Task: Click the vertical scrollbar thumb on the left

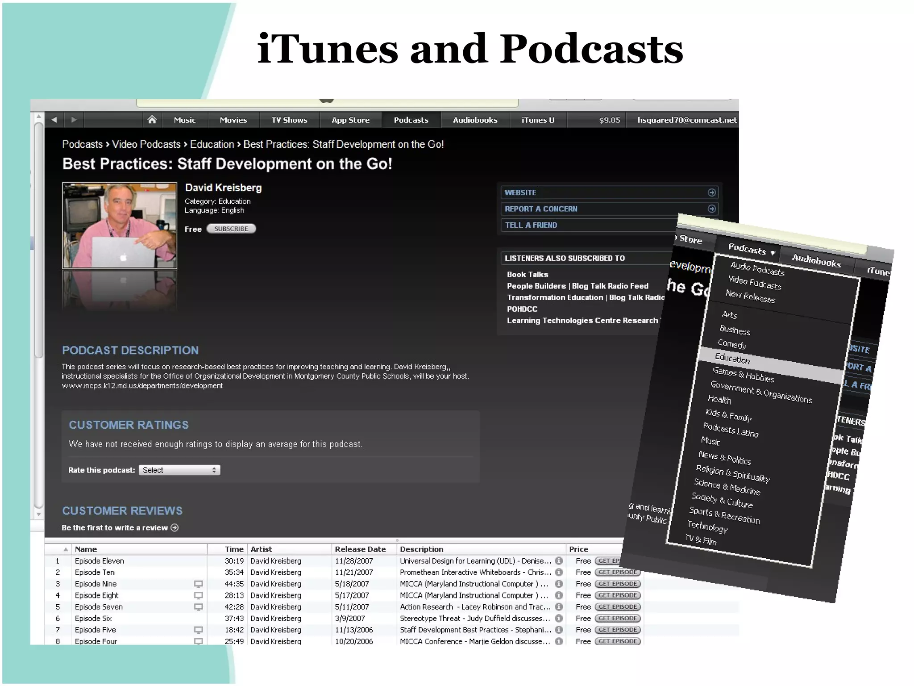Action: [x=39, y=241]
